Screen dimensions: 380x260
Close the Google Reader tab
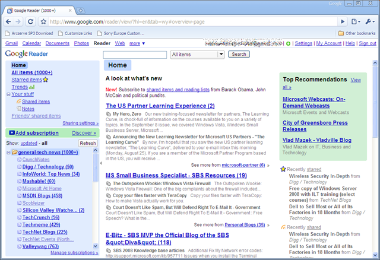click(70, 11)
